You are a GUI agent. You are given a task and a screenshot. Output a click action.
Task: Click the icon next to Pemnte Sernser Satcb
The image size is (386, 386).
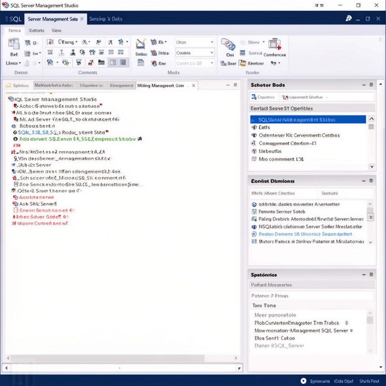coord(254,212)
